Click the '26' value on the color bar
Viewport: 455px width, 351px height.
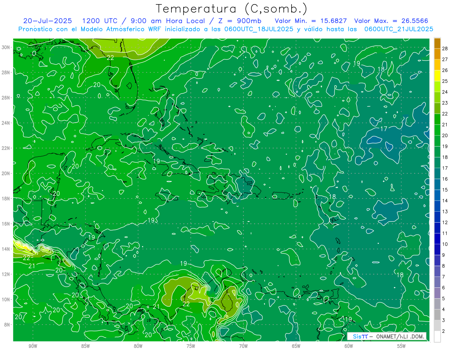click(x=445, y=70)
